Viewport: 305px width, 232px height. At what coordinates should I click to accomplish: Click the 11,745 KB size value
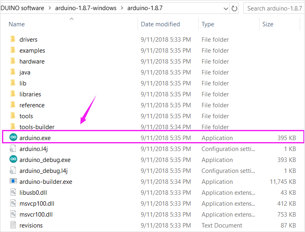(x=283, y=182)
